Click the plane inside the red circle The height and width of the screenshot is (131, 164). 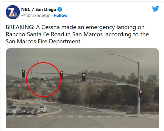[43, 79]
